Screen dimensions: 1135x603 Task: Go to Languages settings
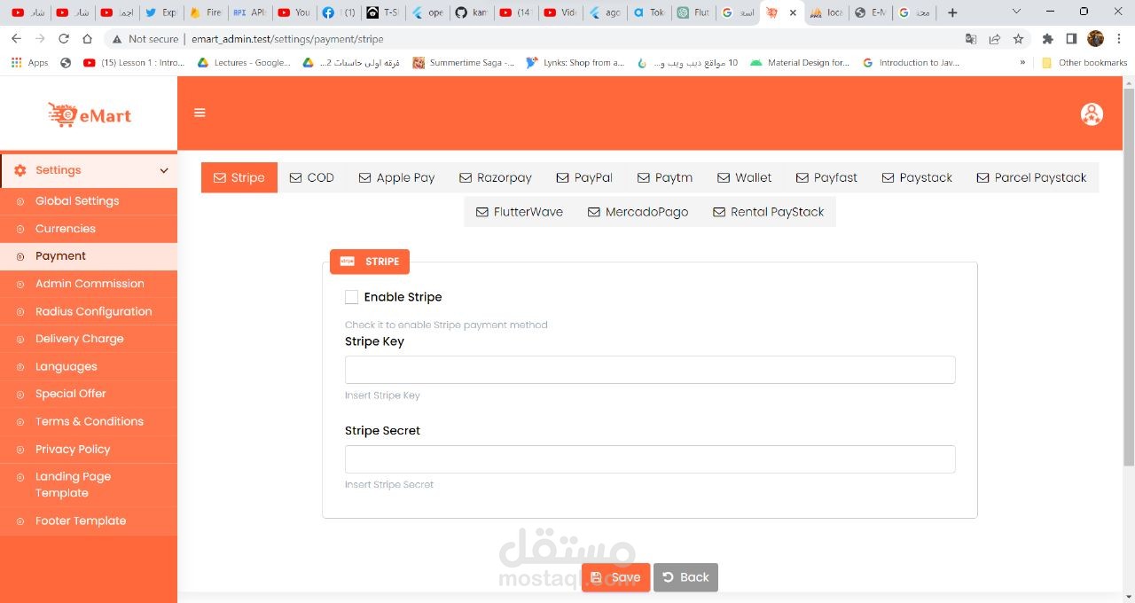tap(89, 366)
